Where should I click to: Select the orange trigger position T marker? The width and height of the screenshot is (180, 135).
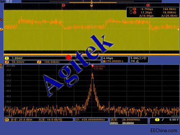click(x=91, y=5)
